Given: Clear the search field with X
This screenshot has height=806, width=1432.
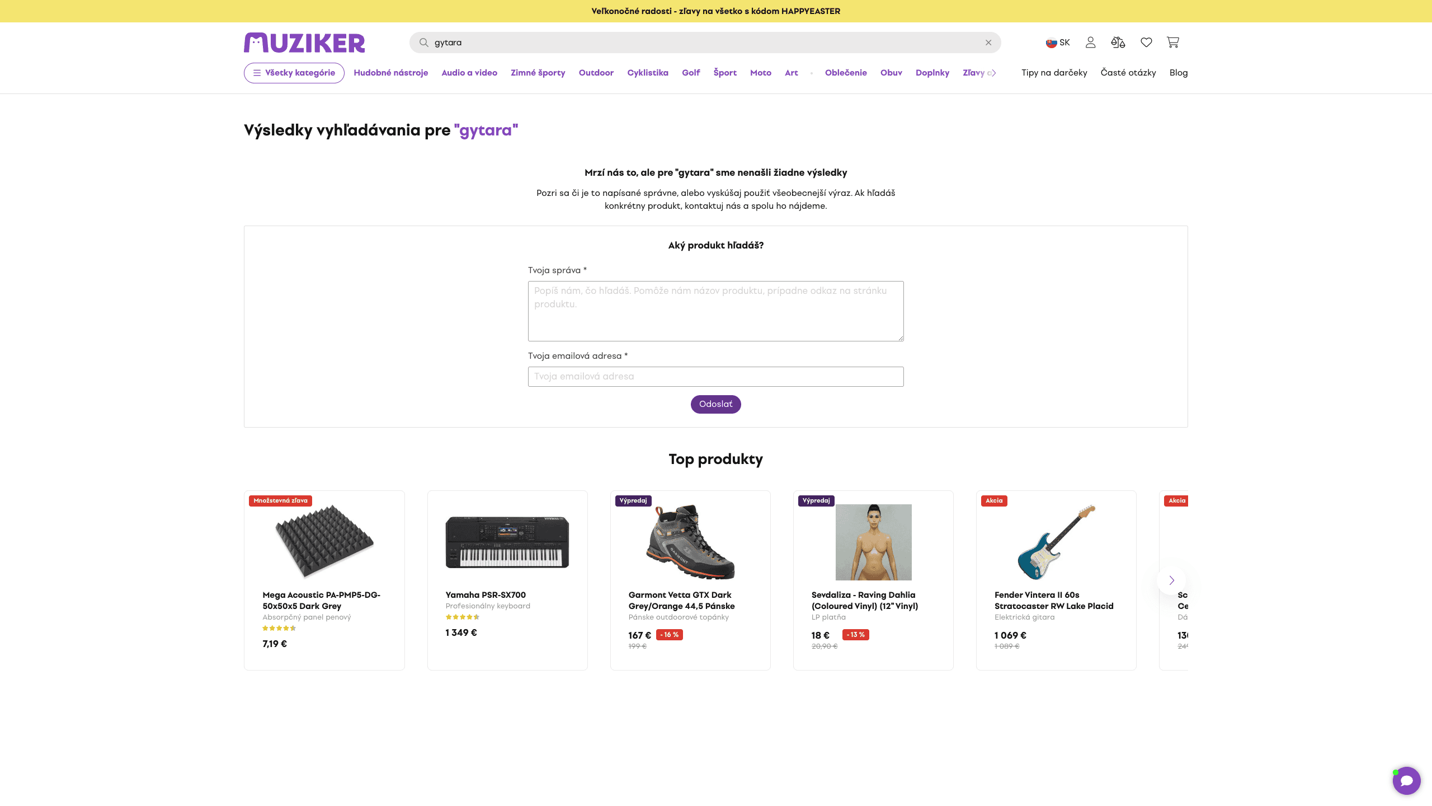Looking at the screenshot, I should coord(988,43).
